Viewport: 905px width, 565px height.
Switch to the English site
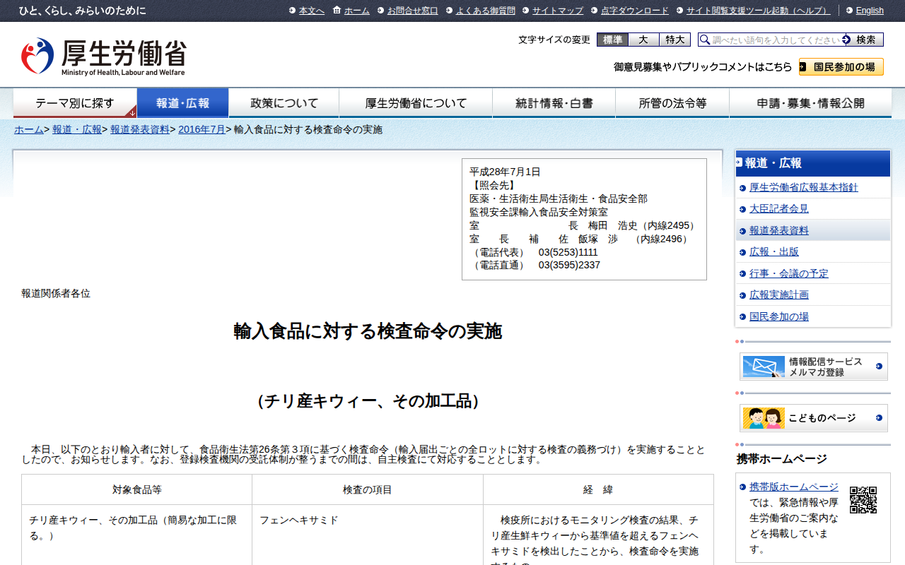[x=870, y=11]
